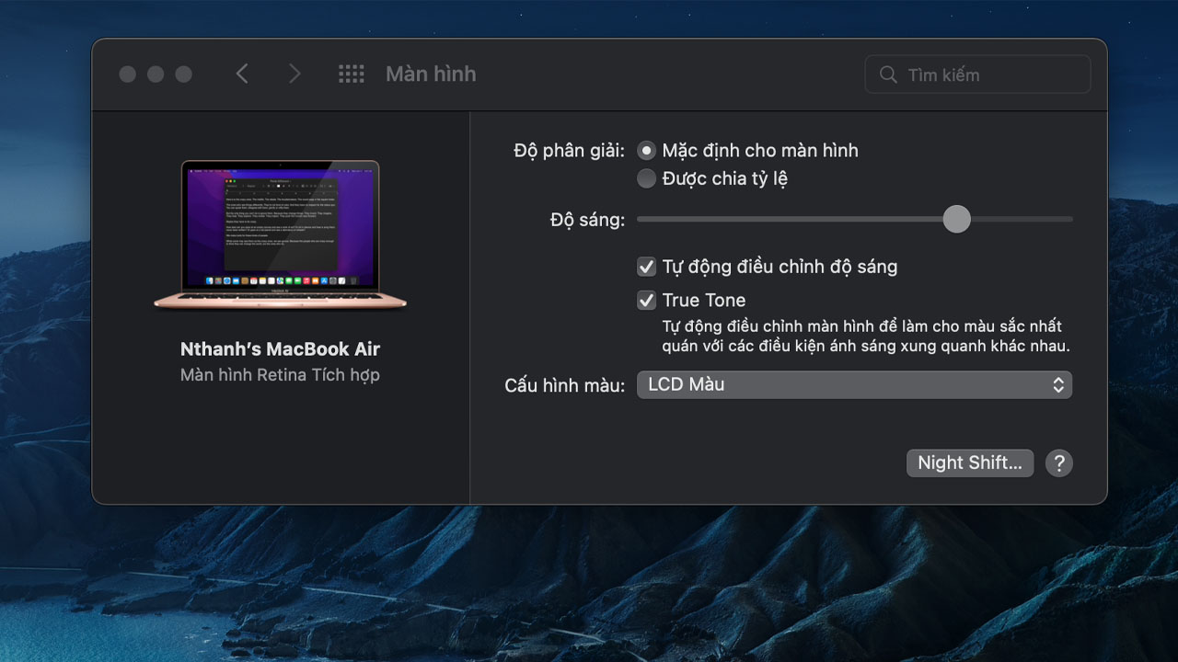Open the 'Cấu hình màu' LCD Màu dropdown

tap(854, 384)
